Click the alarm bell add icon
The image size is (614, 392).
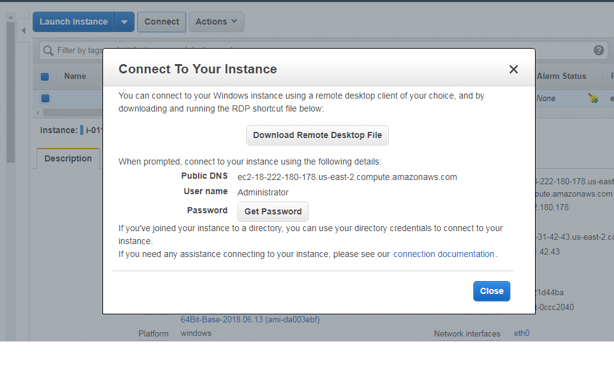tap(593, 98)
